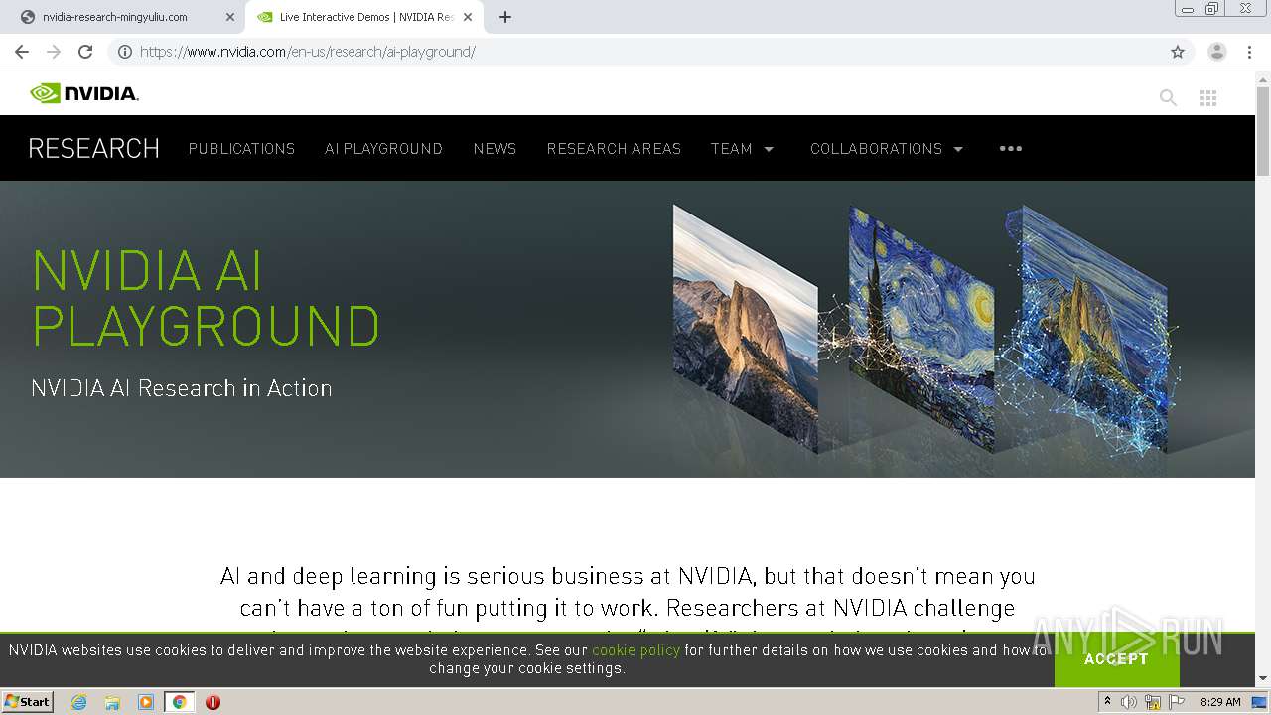The width and height of the screenshot is (1271, 715).
Task: Click the 'NVIDIA AI Research in Action' subtitle
Action: (182, 388)
